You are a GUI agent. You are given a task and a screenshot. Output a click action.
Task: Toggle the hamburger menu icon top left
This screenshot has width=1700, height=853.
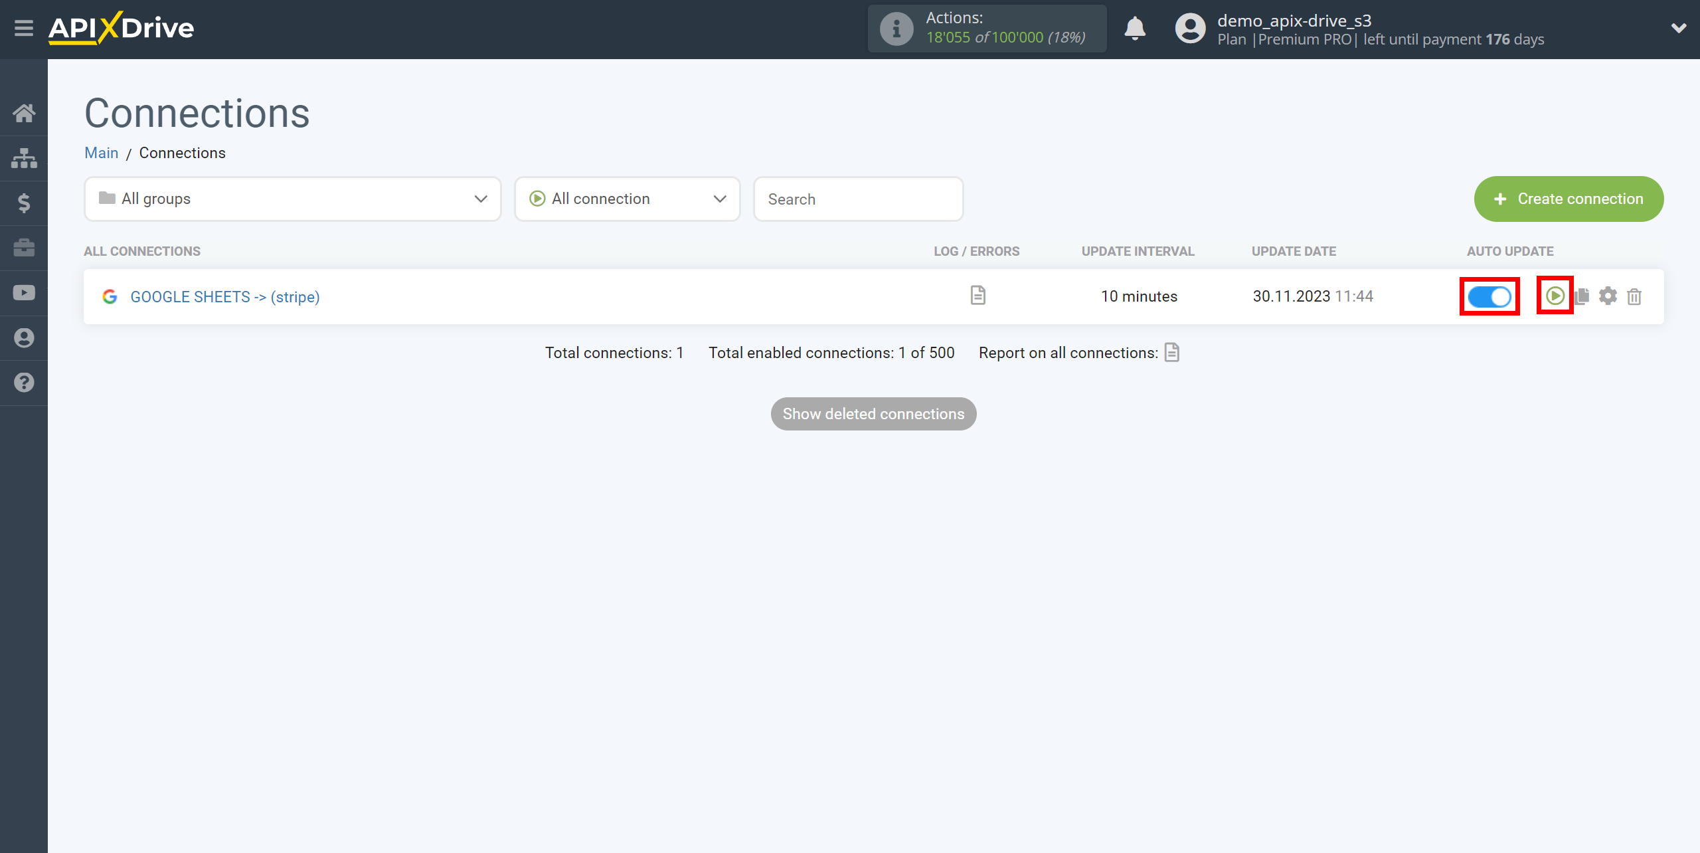pyautogui.click(x=23, y=29)
